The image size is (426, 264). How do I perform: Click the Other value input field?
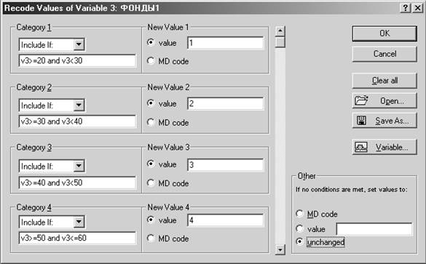pyautogui.click(x=374, y=229)
